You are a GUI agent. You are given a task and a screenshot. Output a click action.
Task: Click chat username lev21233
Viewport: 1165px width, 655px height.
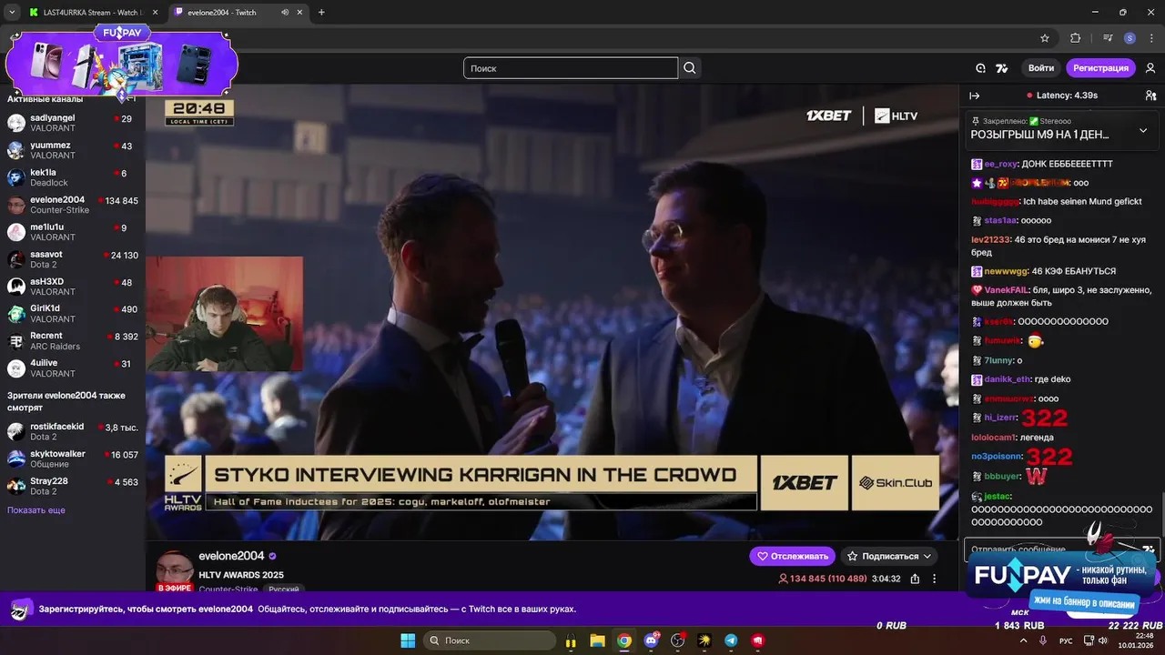pyautogui.click(x=990, y=239)
